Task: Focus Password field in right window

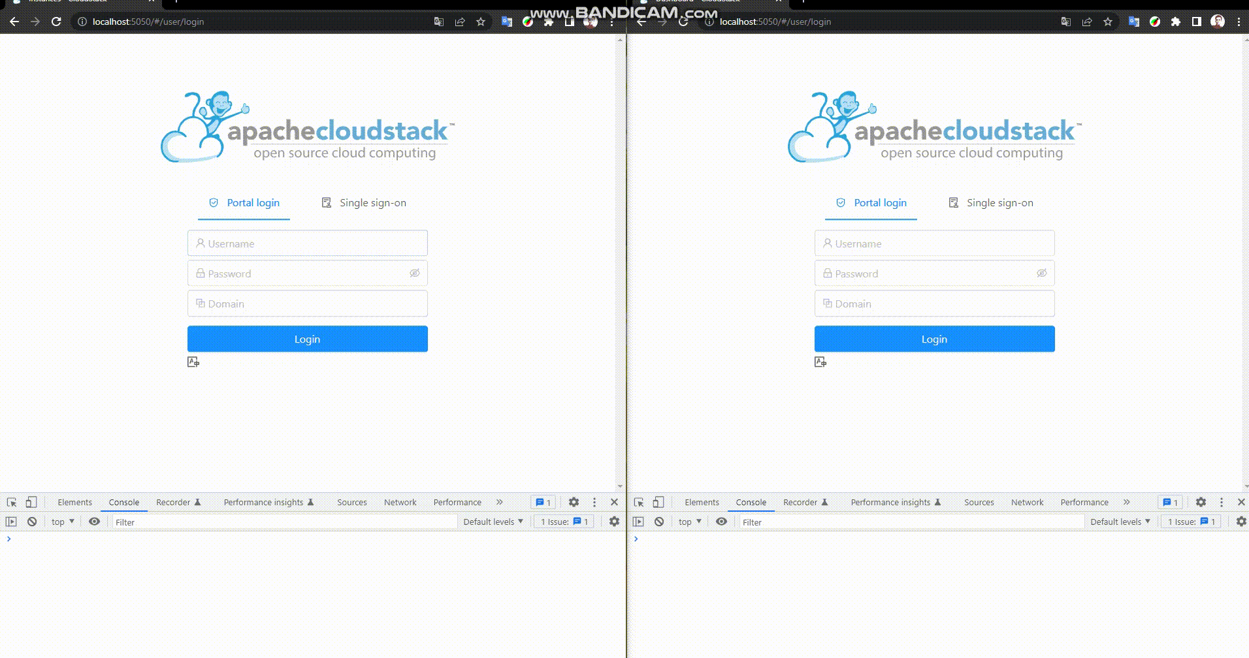Action: tap(934, 274)
